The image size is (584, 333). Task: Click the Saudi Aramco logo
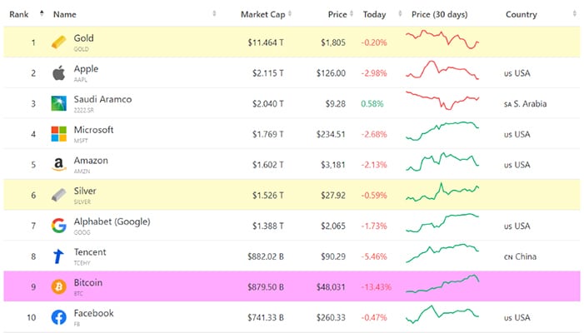pyautogui.click(x=58, y=103)
